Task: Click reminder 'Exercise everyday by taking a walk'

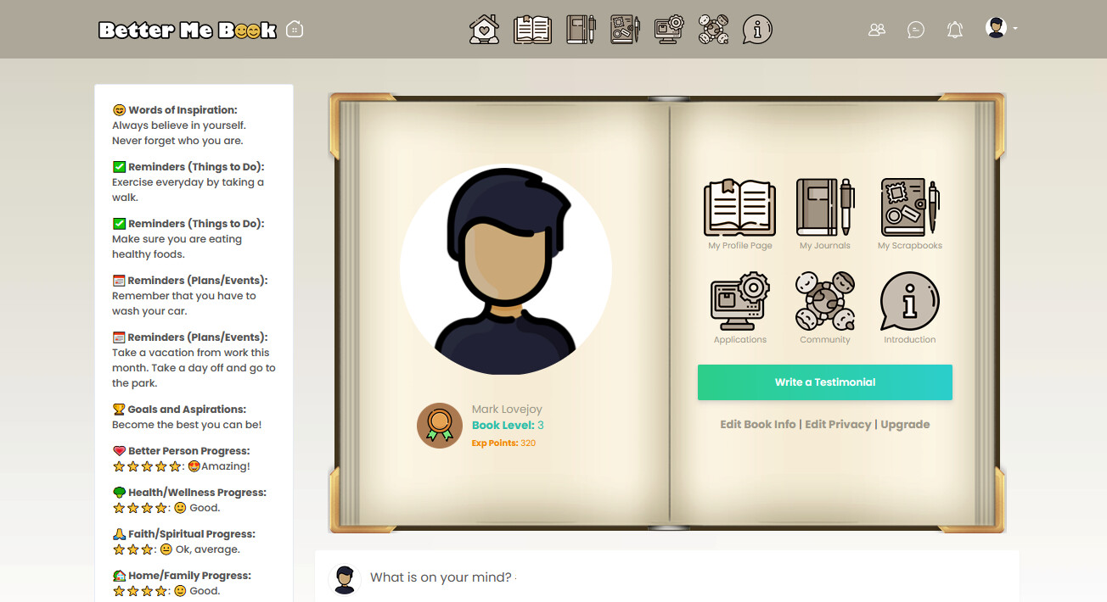Action: tap(188, 190)
